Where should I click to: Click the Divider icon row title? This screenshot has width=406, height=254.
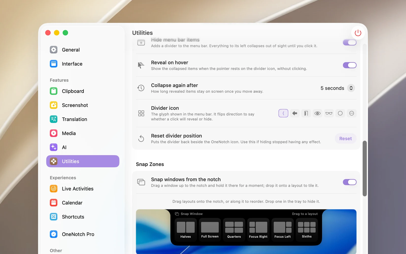coord(165,108)
